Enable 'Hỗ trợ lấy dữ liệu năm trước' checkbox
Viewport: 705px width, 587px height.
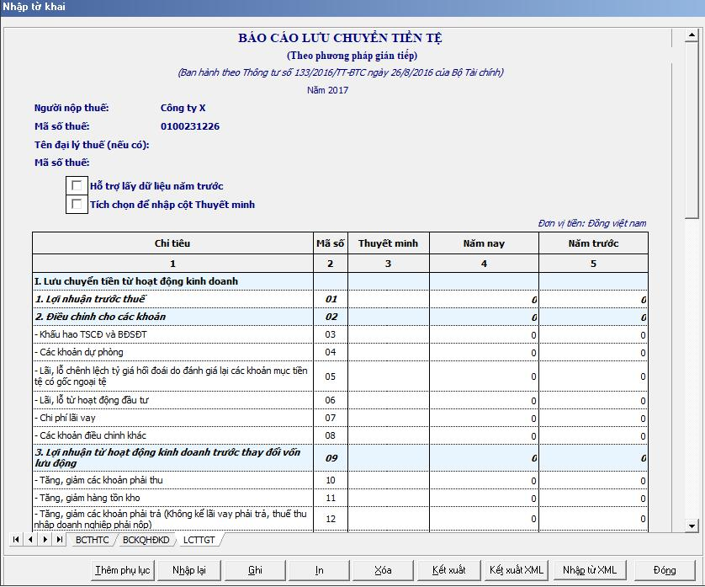[77, 186]
